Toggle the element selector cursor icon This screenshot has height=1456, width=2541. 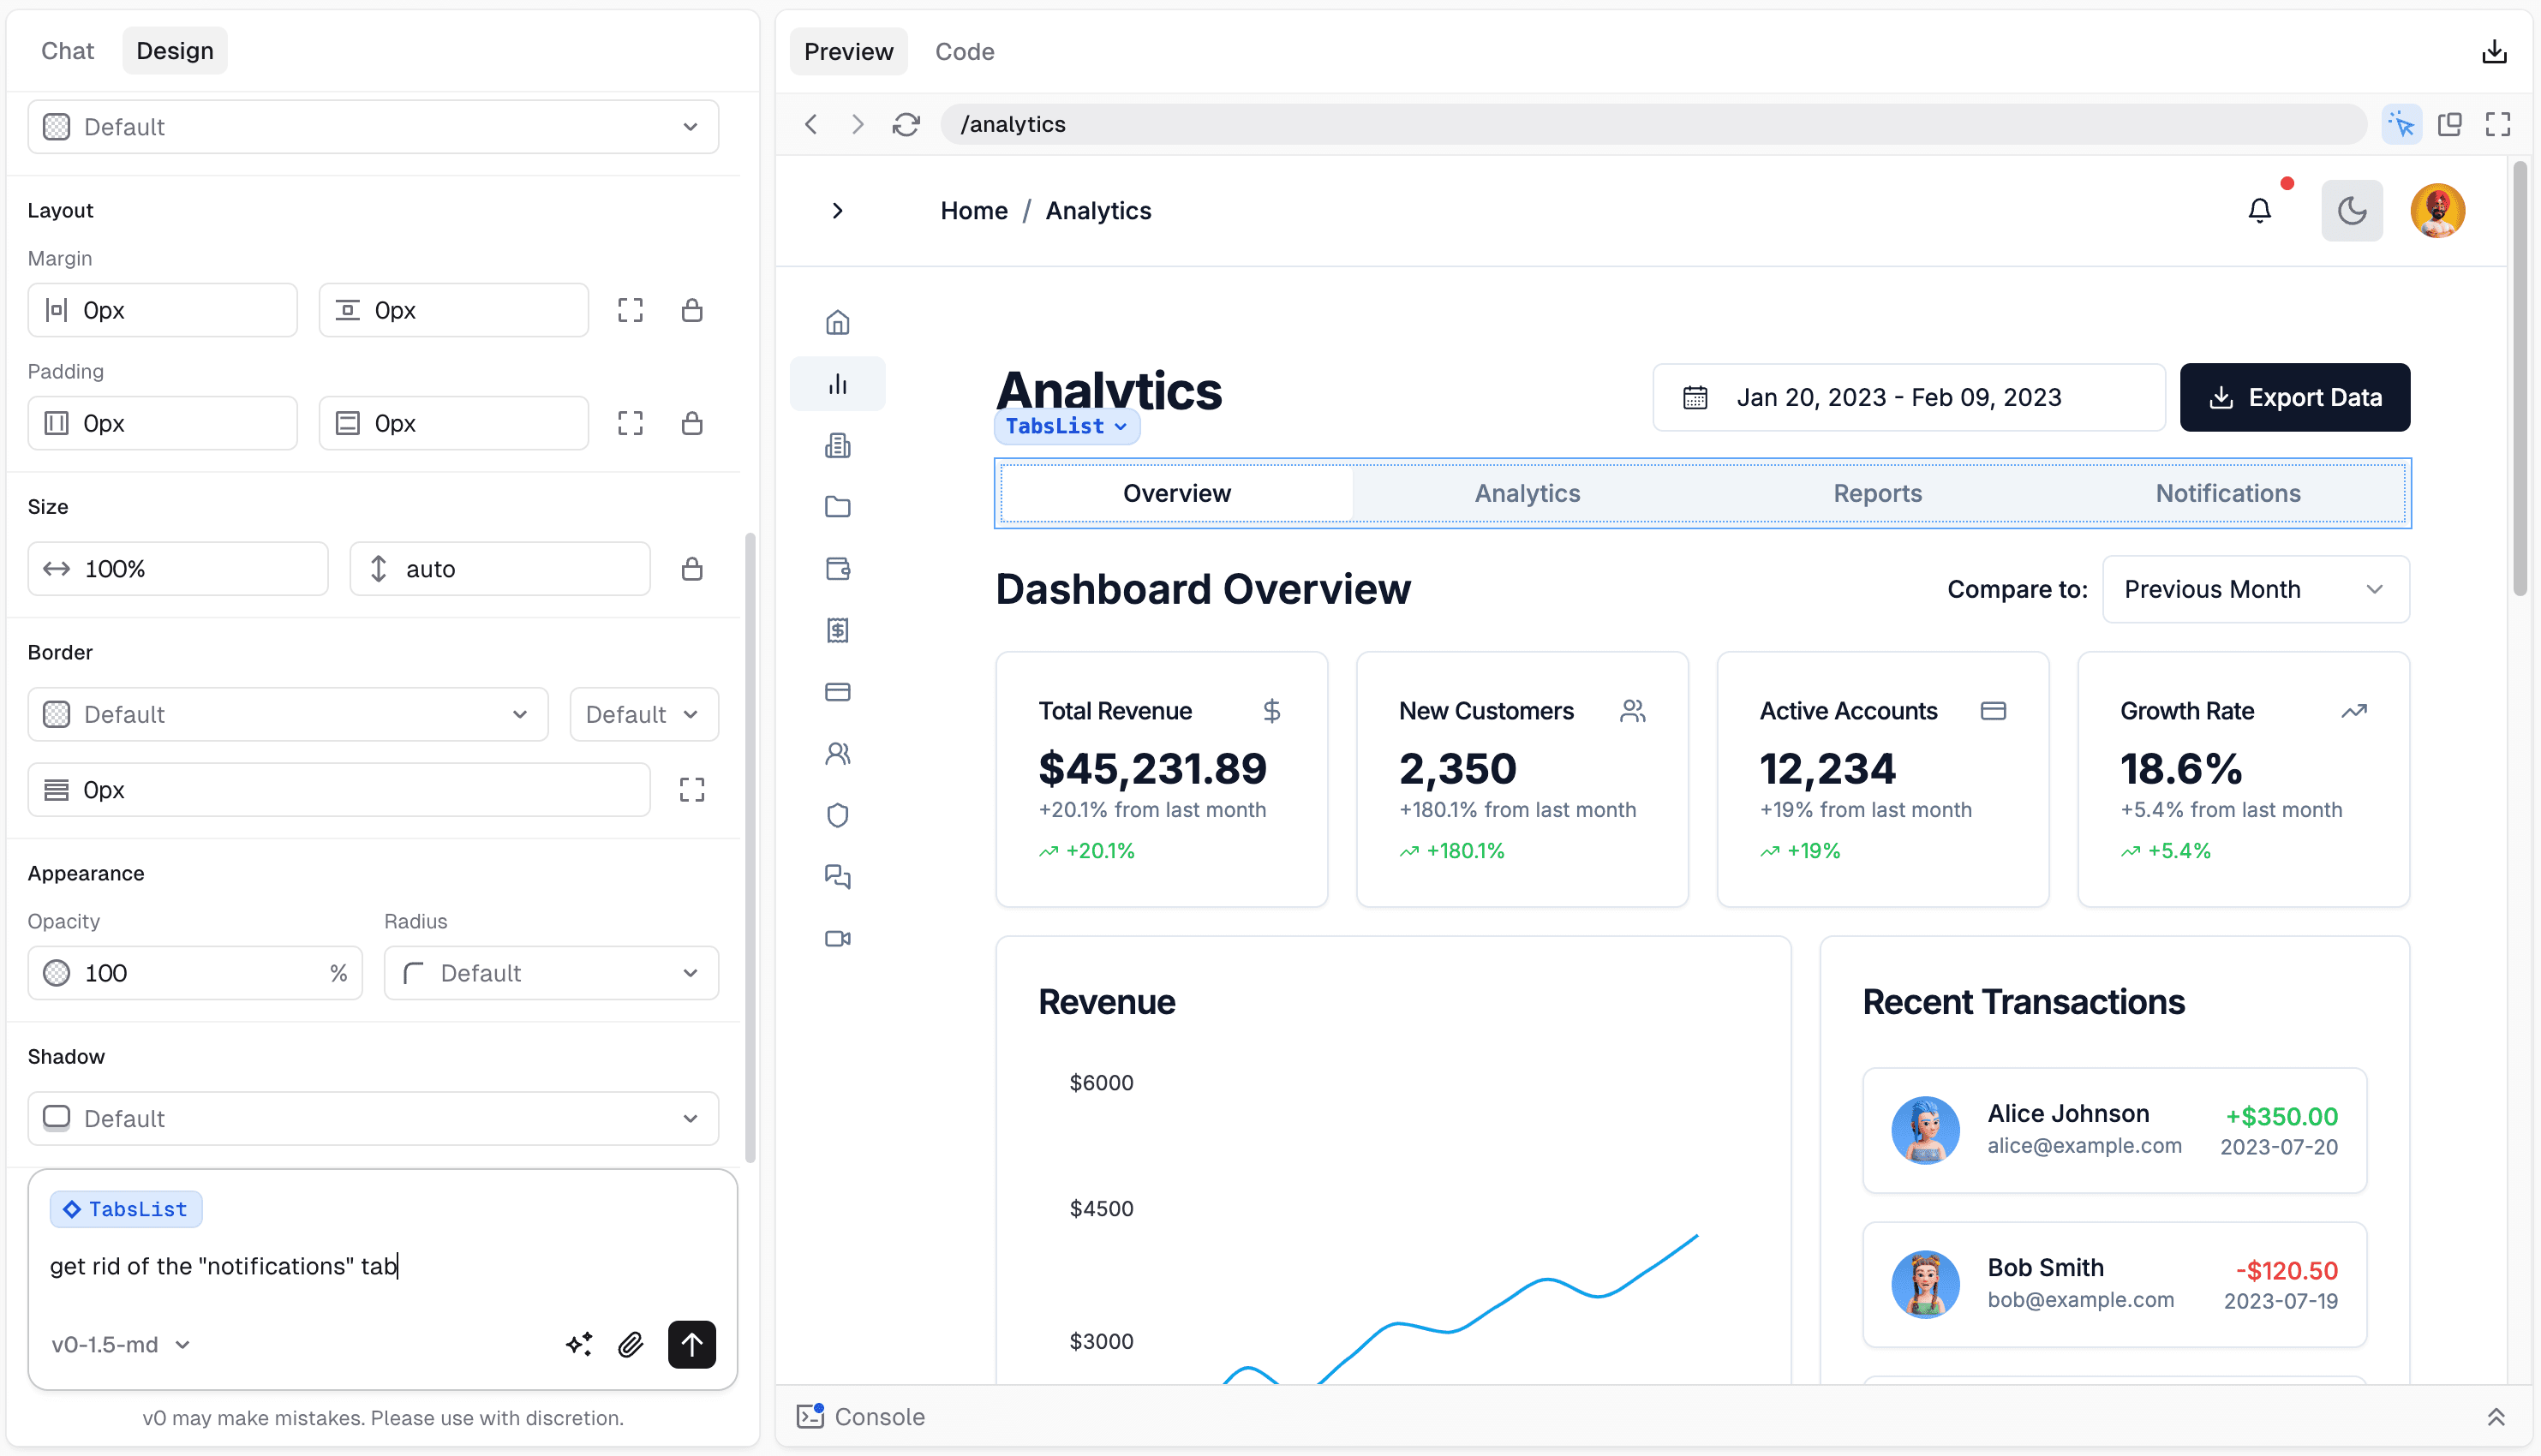2401,124
